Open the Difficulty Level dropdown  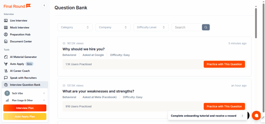[x=151, y=27]
